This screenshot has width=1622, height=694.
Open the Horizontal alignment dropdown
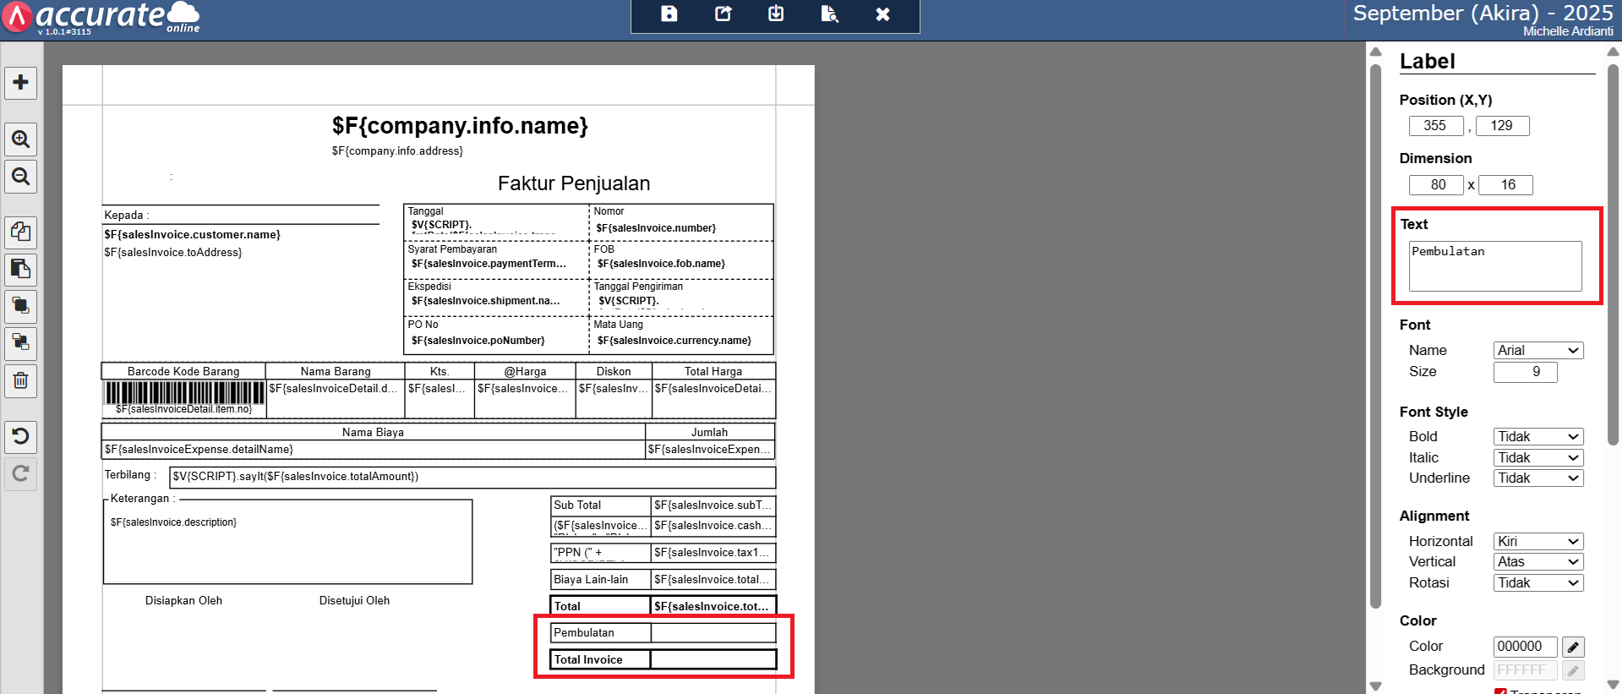(1537, 541)
